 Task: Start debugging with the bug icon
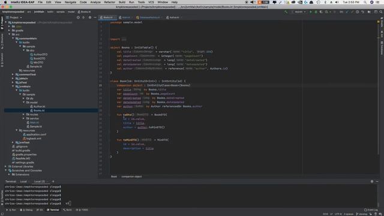(316, 12)
